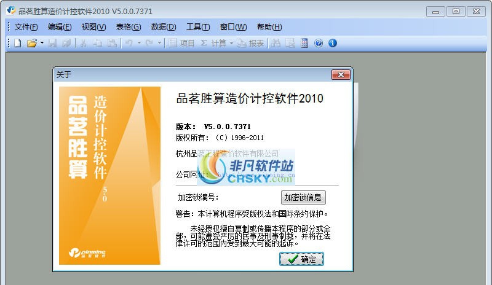Click the copy pages icon
Viewport: 492px width, 285px height.
tap(98, 43)
